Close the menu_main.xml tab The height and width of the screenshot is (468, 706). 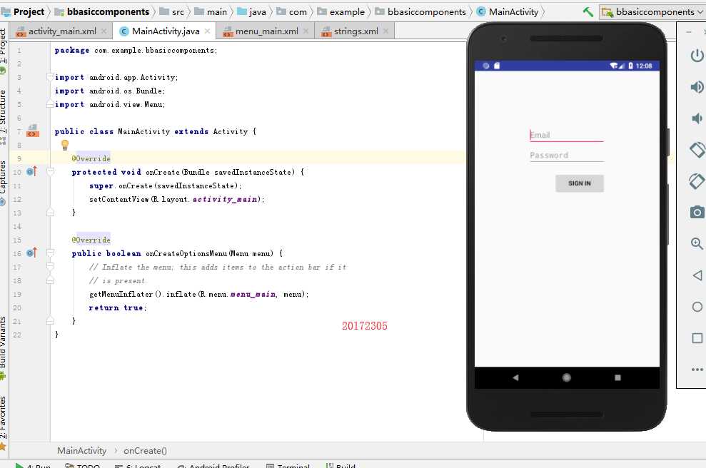306,31
